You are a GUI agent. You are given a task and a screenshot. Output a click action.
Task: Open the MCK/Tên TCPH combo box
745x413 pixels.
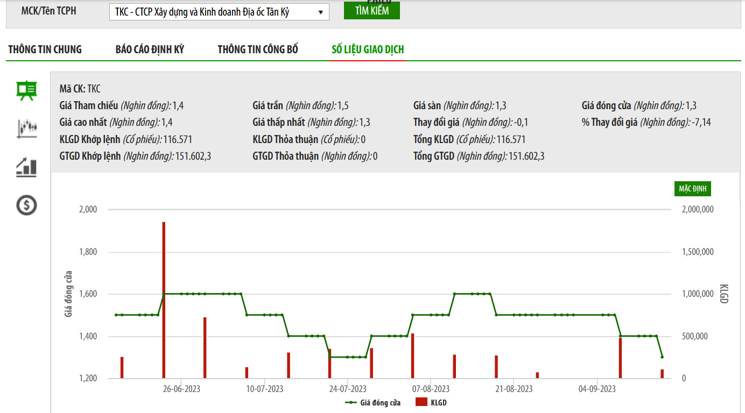pyautogui.click(x=215, y=12)
